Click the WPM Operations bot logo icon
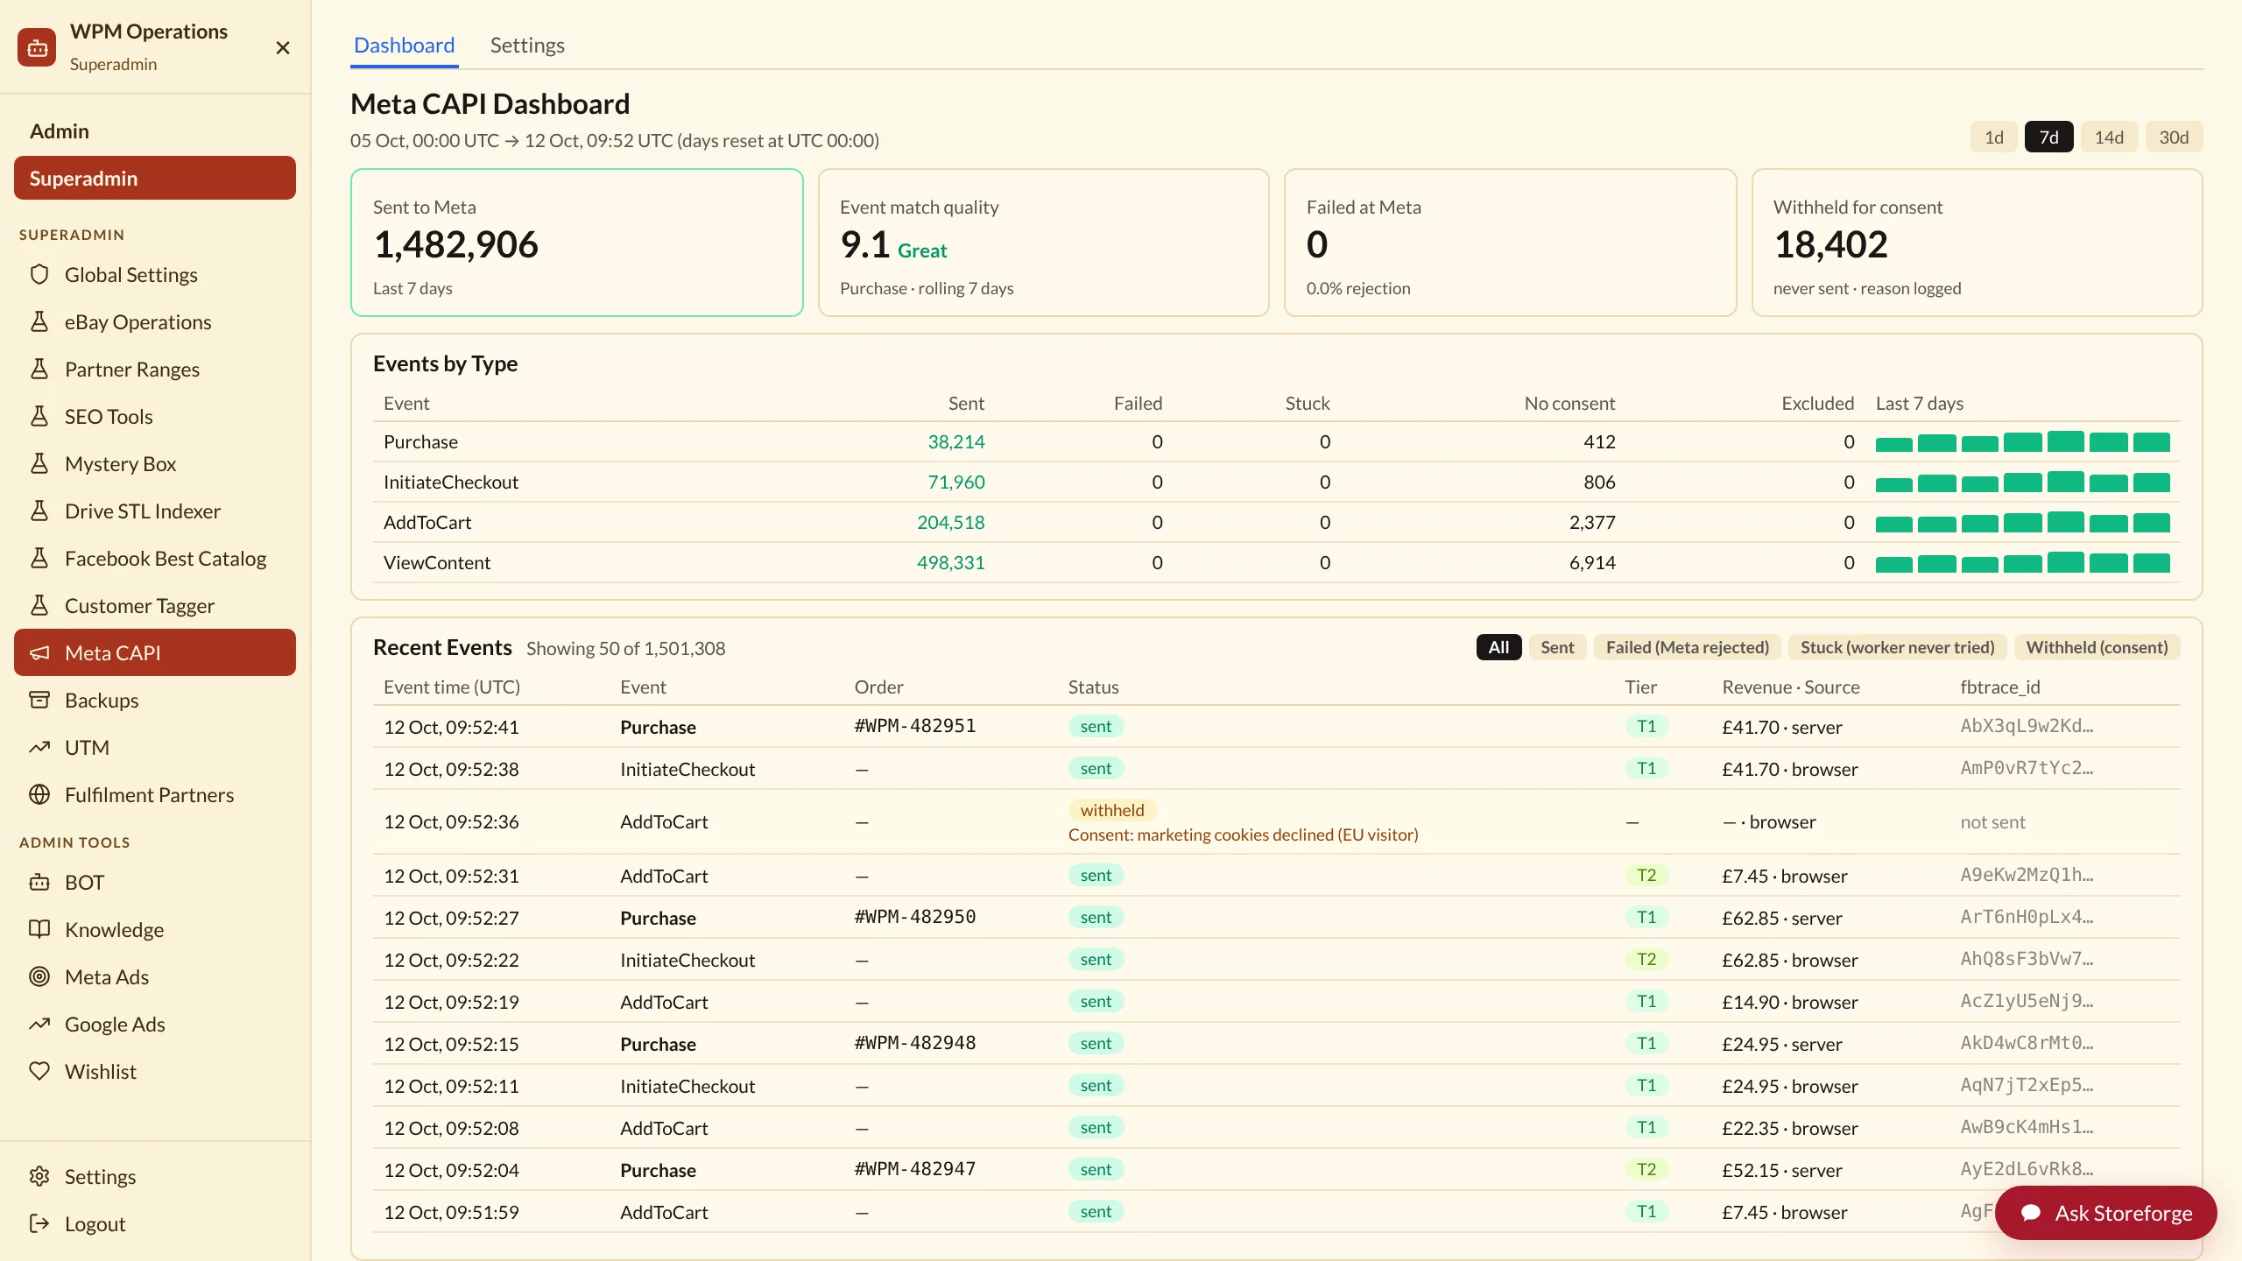This screenshot has width=2242, height=1261. click(37, 47)
